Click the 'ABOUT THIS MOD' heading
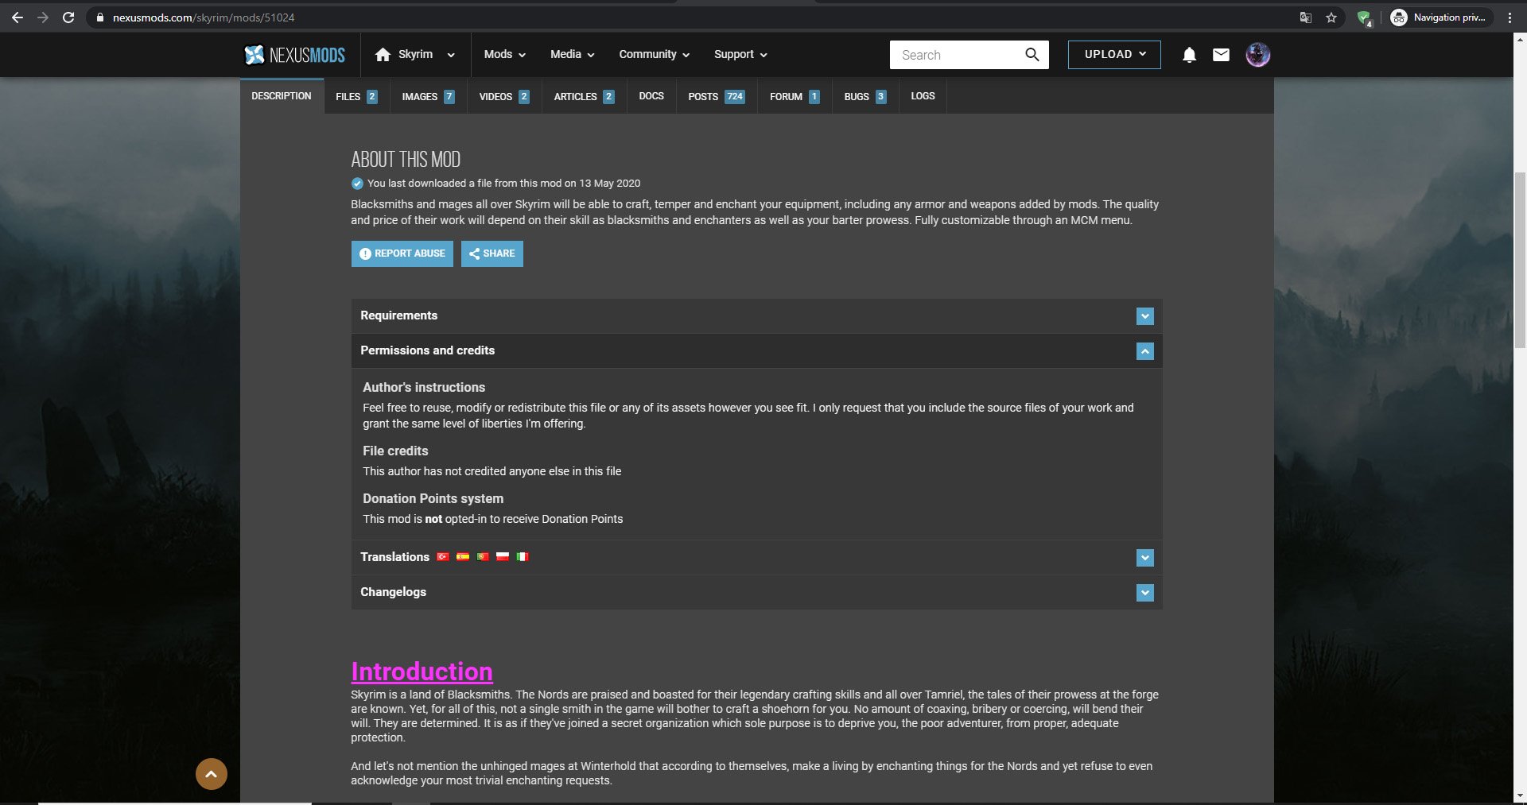Screen dimensions: 1527x805 pos(406,160)
